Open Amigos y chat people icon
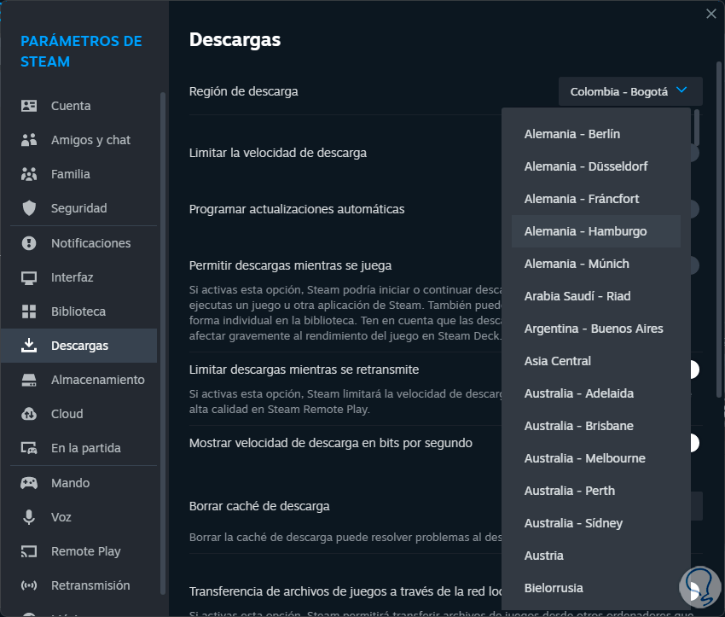Screen dimensions: 725x617 point(29,140)
